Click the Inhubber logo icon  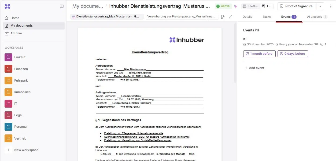point(8,6)
